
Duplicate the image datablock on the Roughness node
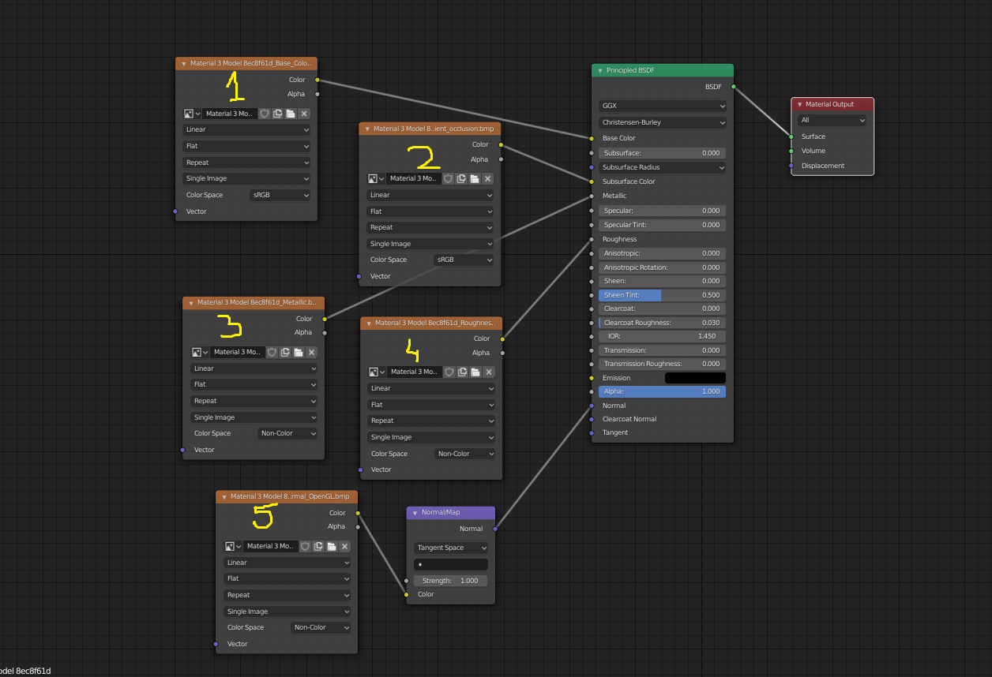[462, 372]
